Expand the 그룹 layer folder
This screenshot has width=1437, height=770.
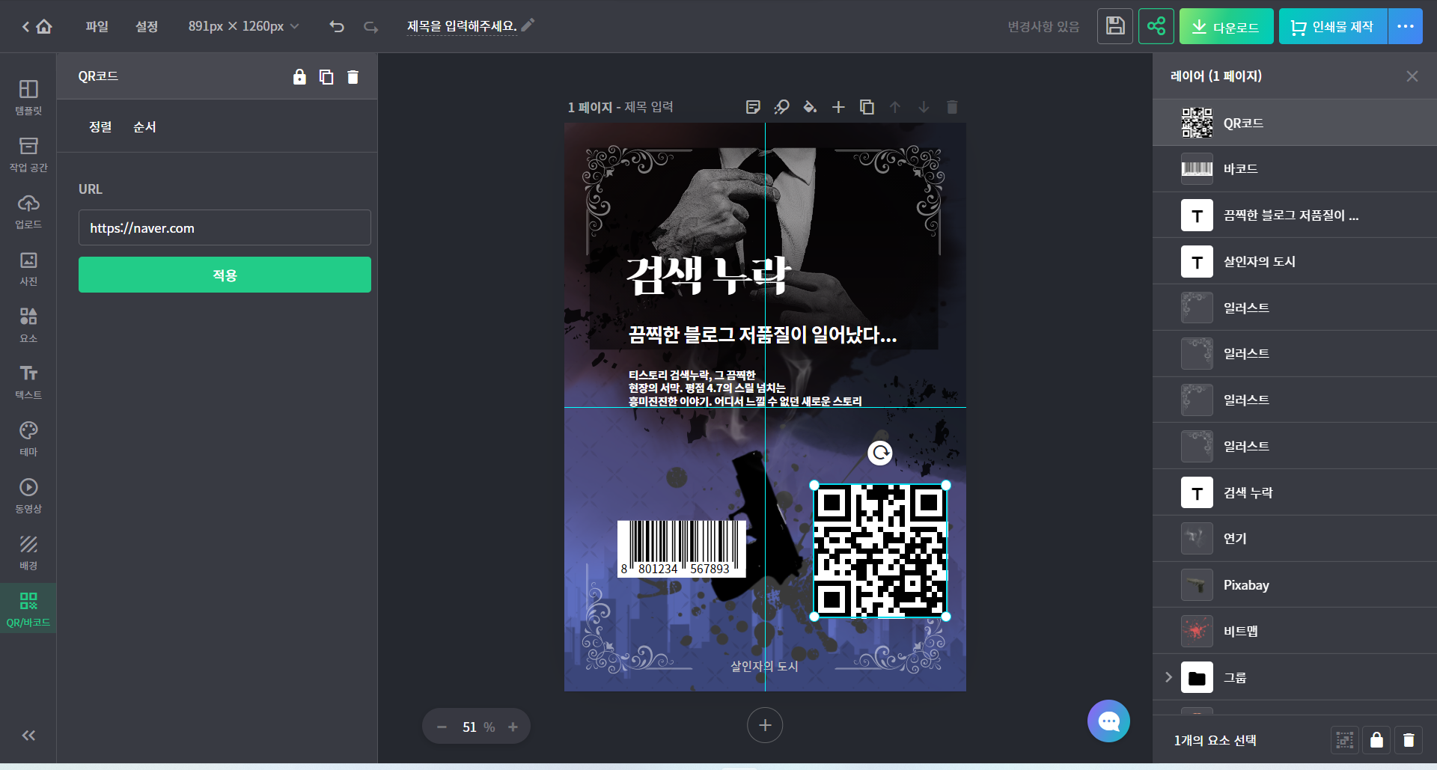tap(1168, 677)
